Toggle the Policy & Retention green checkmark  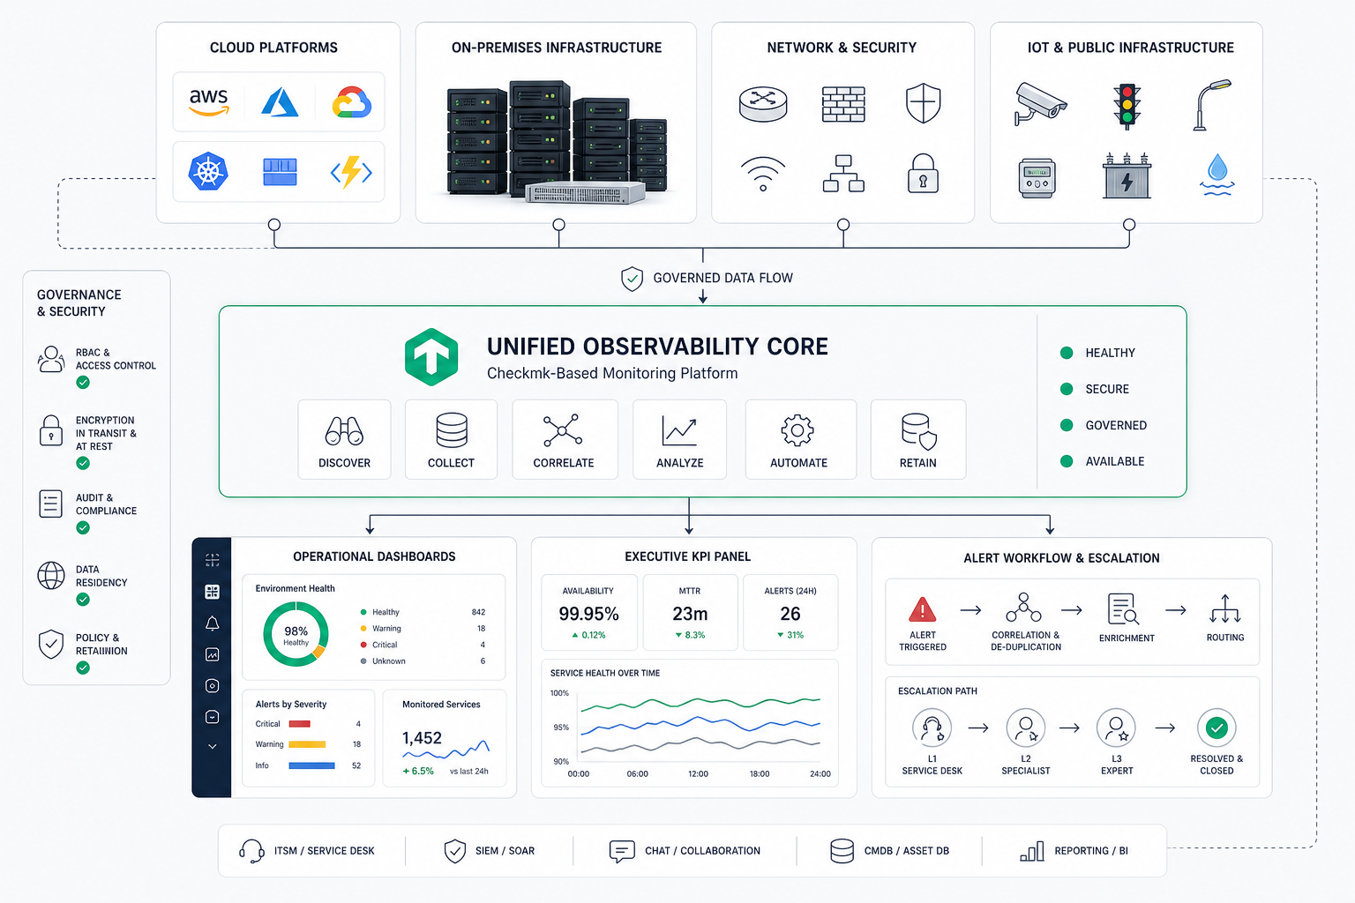click(83, 668)
